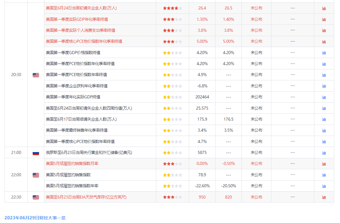Click the 22:30 time cell
Screen dimensions: 340x223
point(16,197)
